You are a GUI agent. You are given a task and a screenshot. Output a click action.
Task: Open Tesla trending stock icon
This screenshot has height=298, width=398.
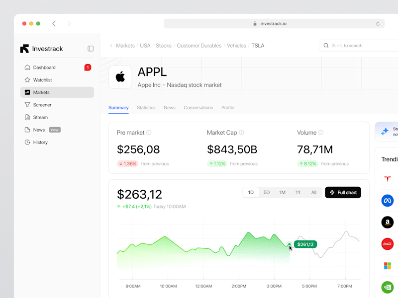pos(388,179)
